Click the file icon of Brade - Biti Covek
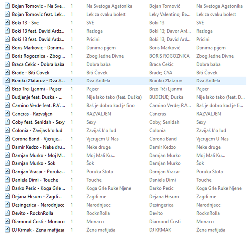Screen dimensions: 248x240 point(7,73)
